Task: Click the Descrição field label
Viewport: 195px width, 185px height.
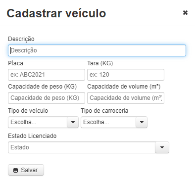Action: click(x=21, y=39)
